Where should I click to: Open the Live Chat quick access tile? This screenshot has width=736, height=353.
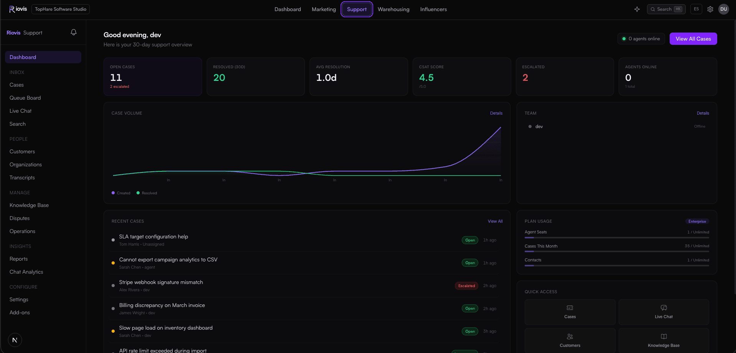point(664,312)
